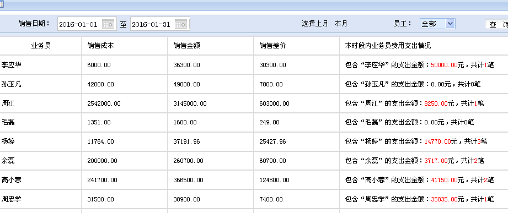Click price difference value 124800.00
Viewport: 508px width, 213px height.
(275, 181)
